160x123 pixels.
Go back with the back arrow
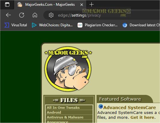point(8,15)
